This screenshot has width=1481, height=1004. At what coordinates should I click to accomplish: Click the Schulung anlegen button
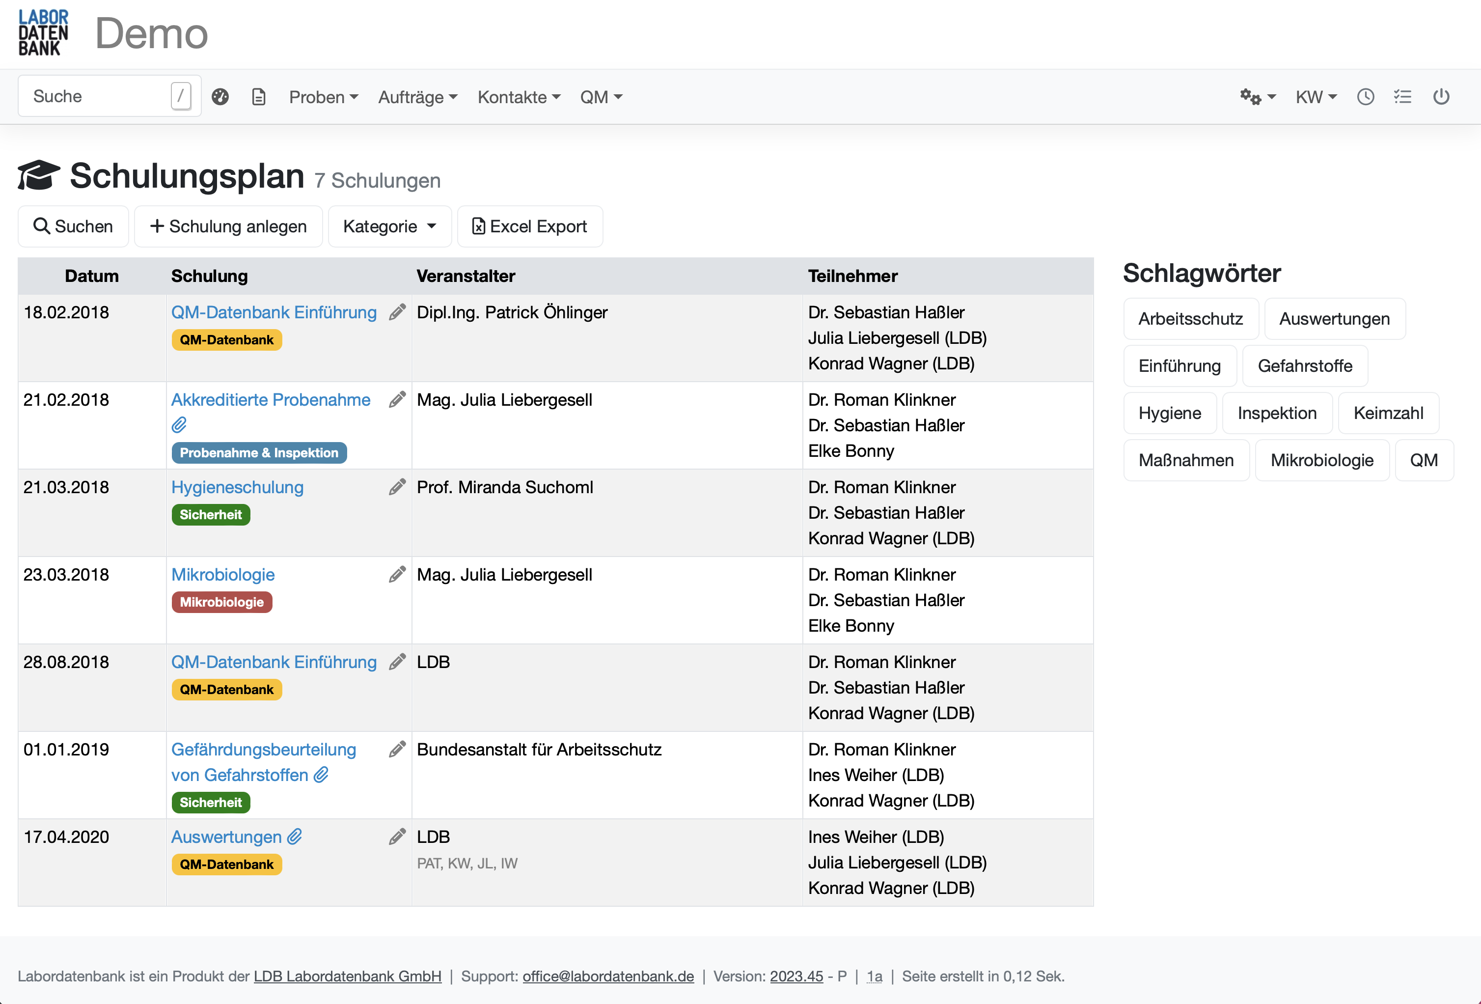tap(228, 226)
